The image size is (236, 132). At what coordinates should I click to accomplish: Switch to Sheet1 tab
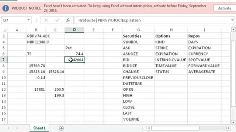(x=39, y=128)
